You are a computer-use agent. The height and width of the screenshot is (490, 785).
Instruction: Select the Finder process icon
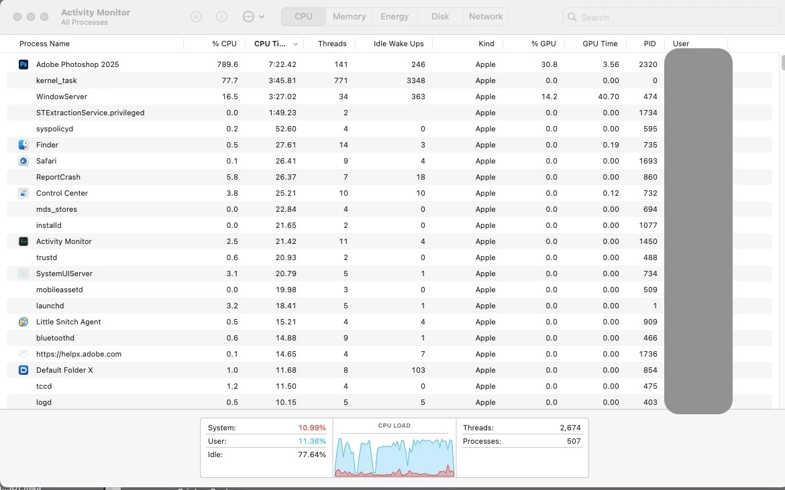(x=23, y=145)
